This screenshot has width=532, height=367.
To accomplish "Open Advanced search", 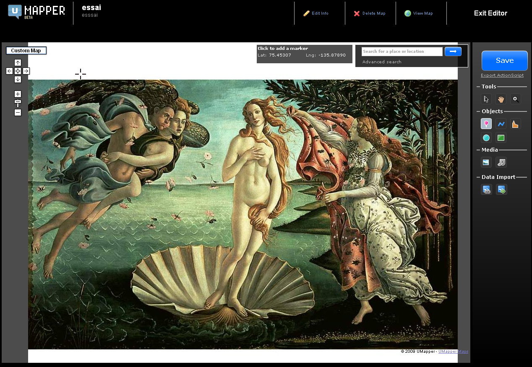I will coord(382,62).
